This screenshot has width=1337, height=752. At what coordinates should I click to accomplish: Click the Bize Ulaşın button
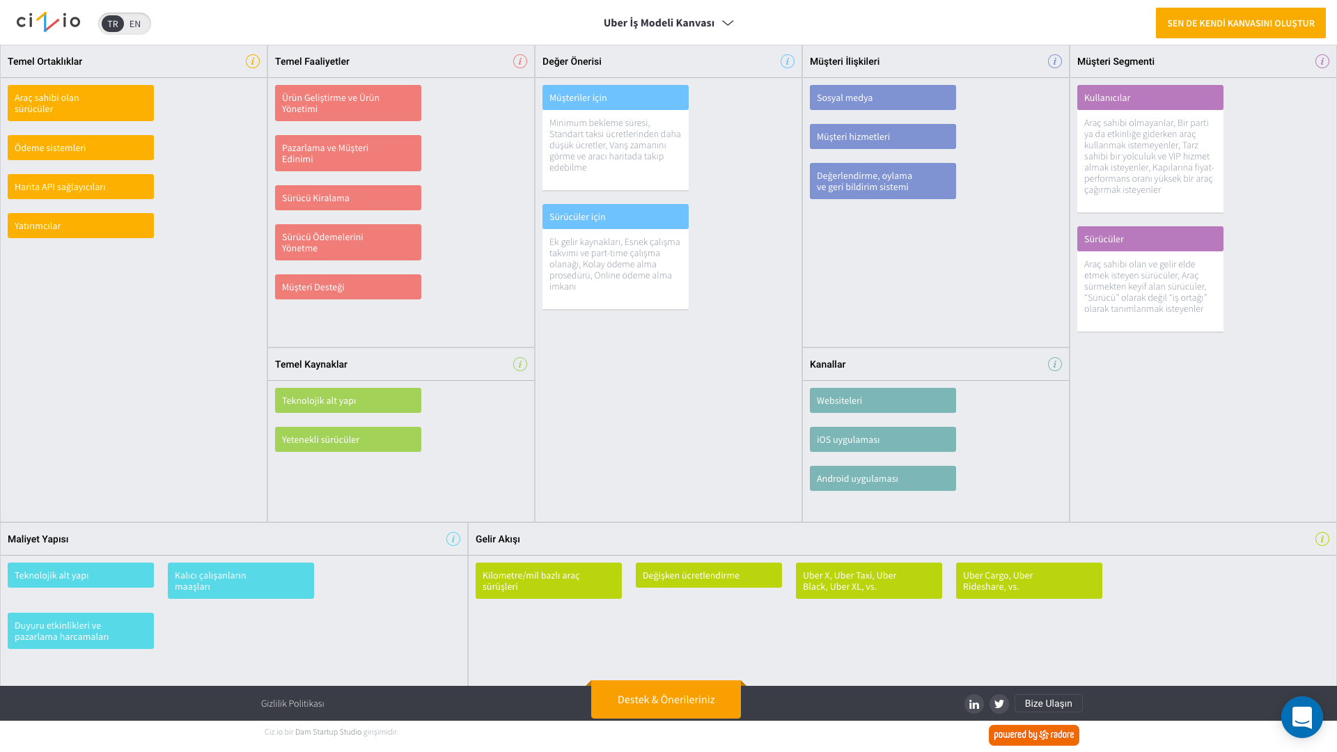pos(1048,703)
